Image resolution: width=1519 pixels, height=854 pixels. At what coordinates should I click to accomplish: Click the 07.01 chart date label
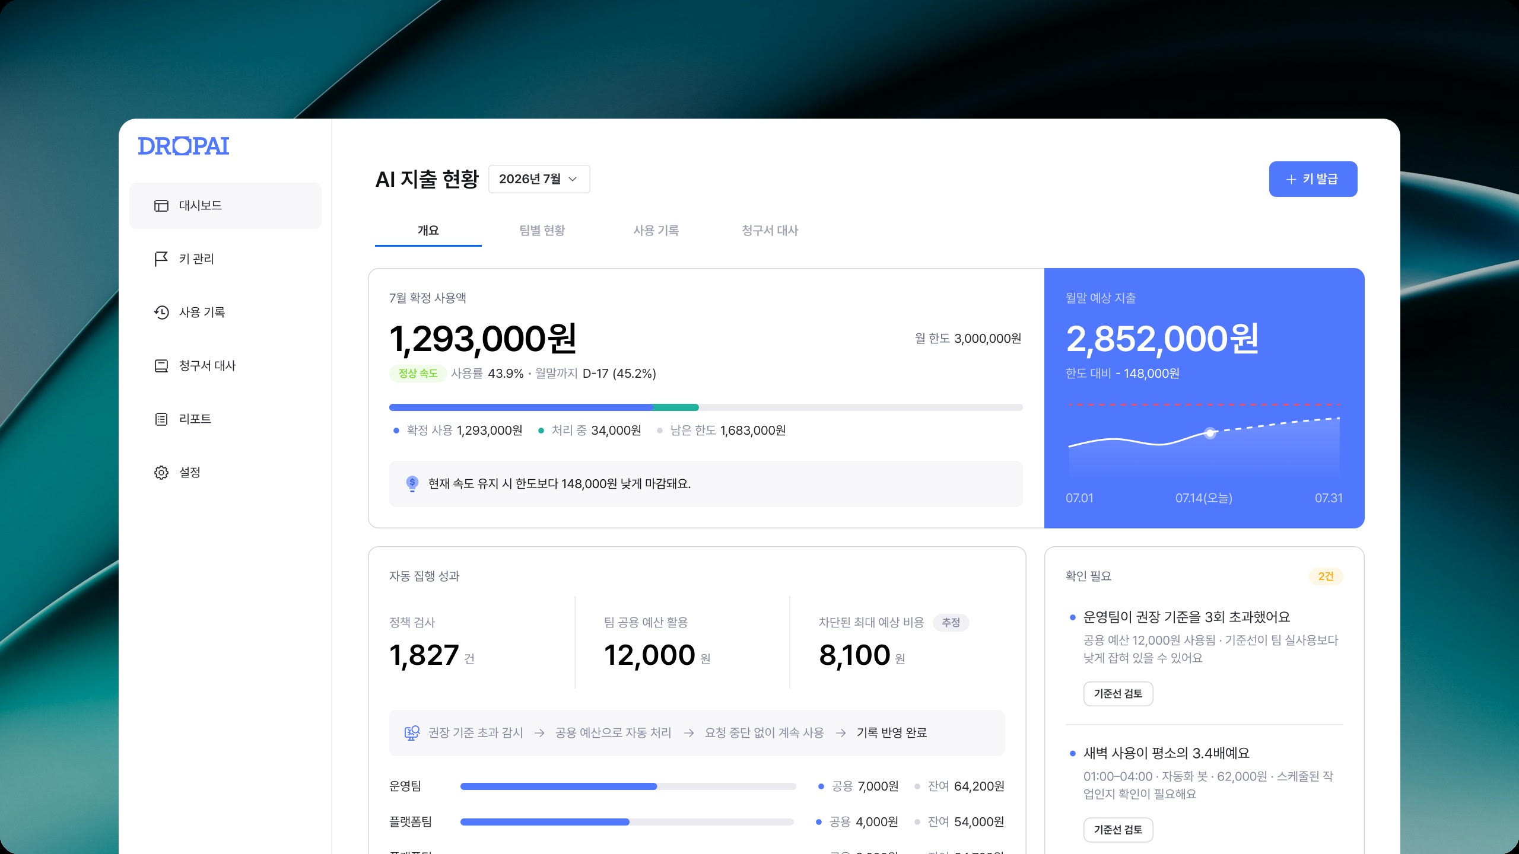pos(1079,498)
